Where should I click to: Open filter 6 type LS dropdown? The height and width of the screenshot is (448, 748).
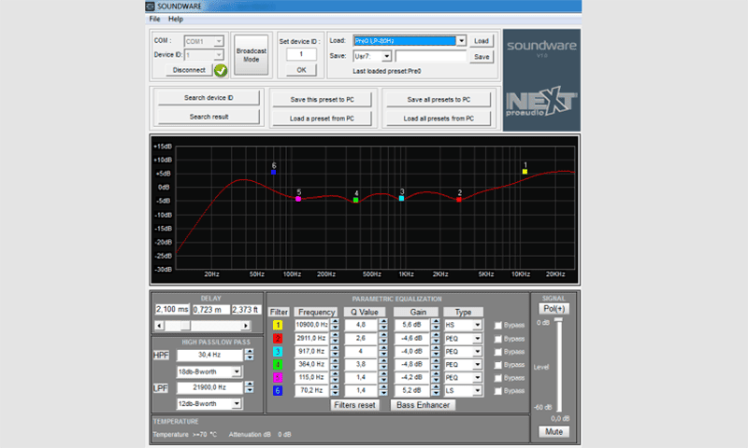click(477, 391)
